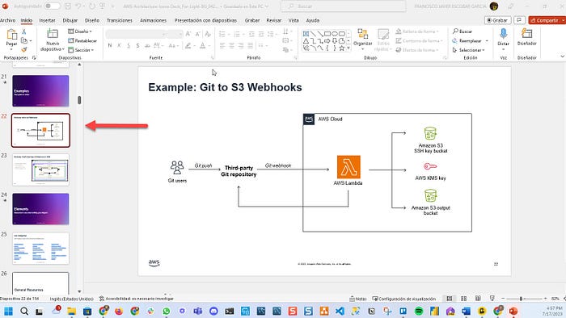Image resolution: width=566 pixels, height=318 pixels.
Task: Select the rectangle shape in shapes gallery
Action: pyautogui.click(x=327, y=34)
